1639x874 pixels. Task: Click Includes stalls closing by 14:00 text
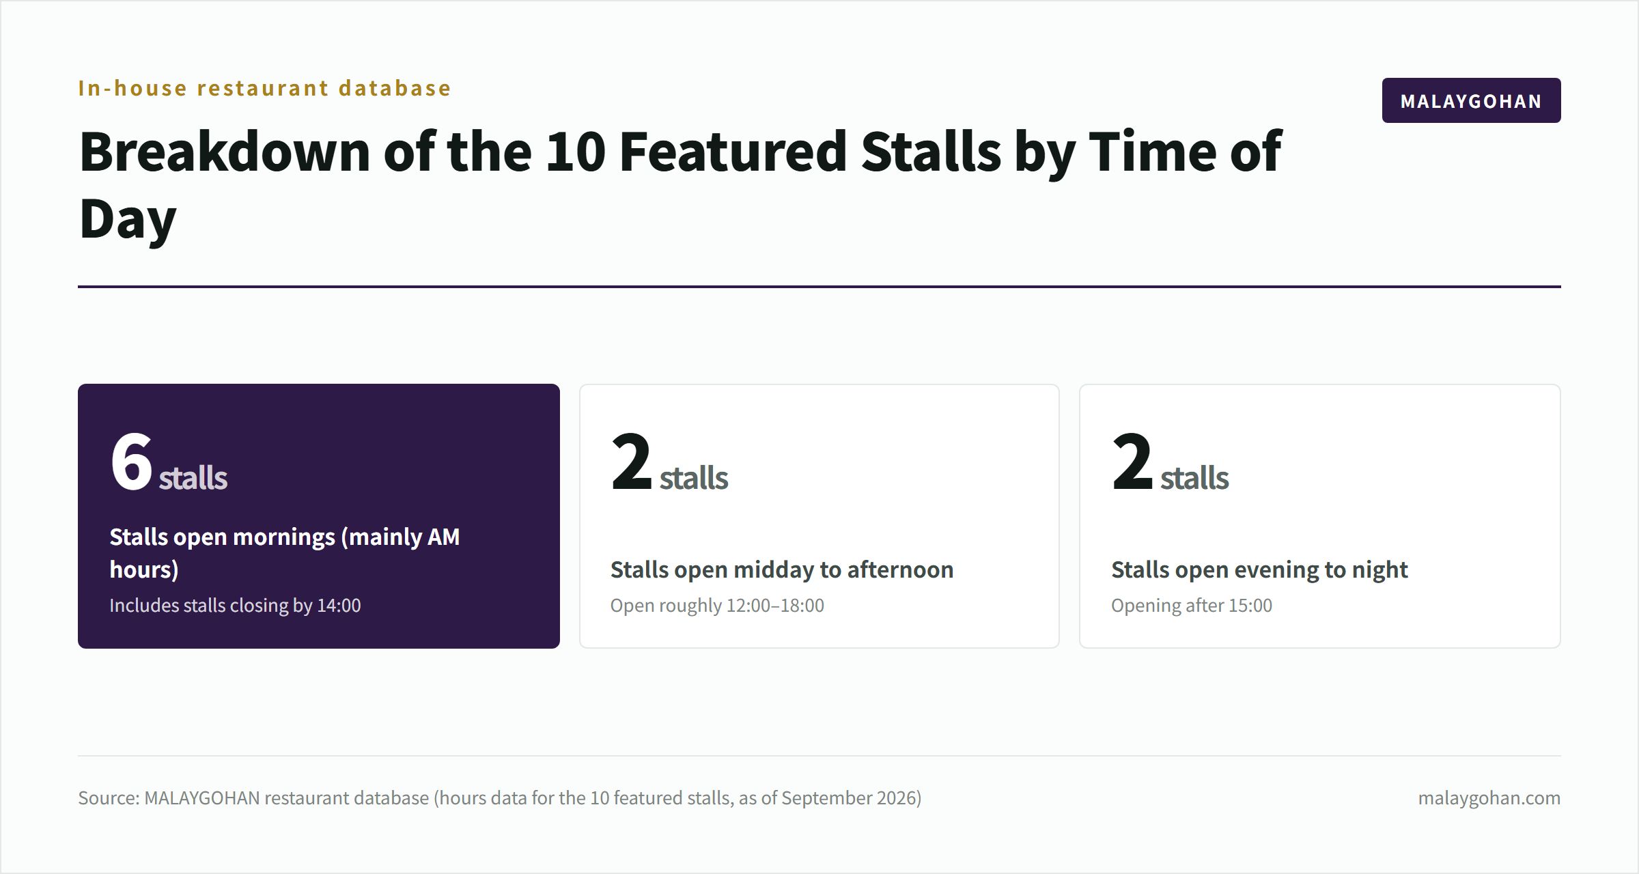tap(235, 605)
